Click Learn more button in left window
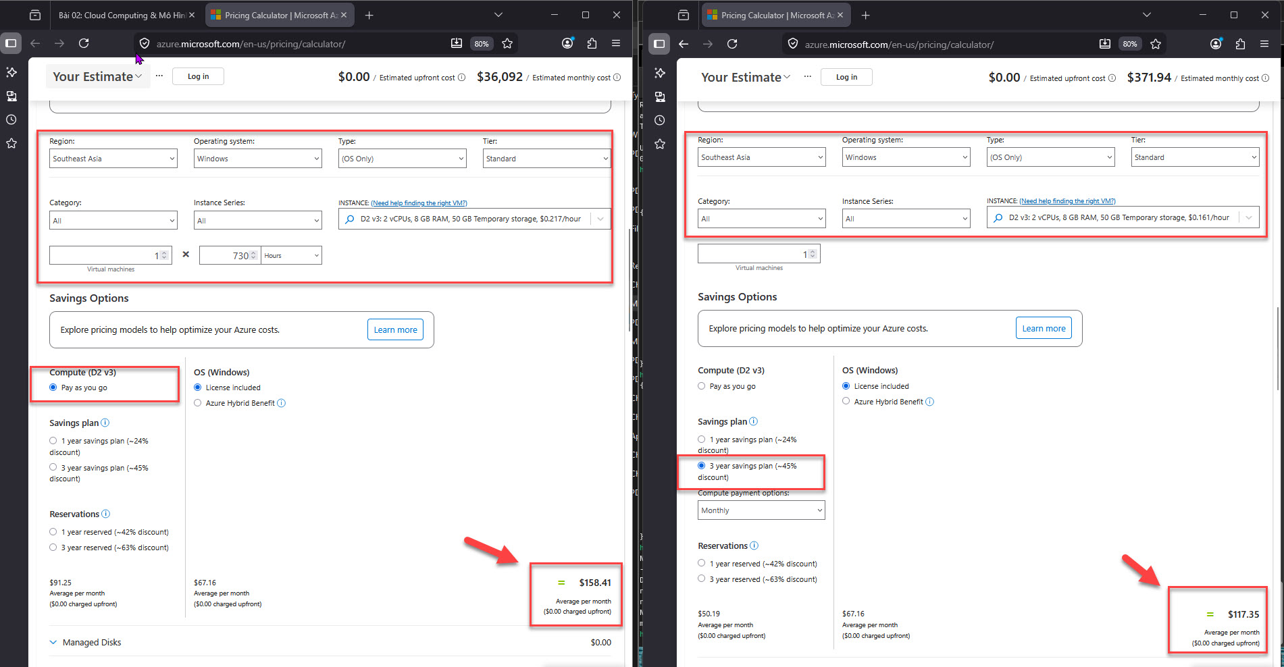Screen dimensions: 1284x667 (395, 329)
